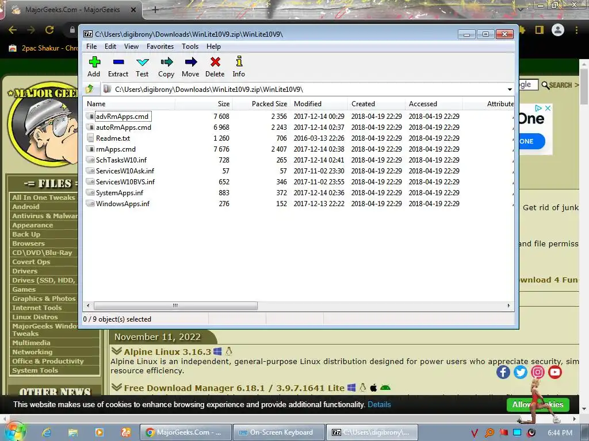Close the MajorGeeks.Com browser tab

tap(133, 10)
